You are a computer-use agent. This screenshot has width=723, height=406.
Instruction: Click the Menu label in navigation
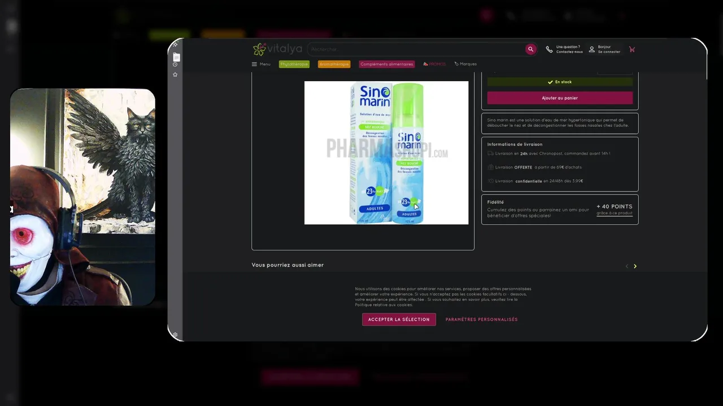click(x=265, y=64)
